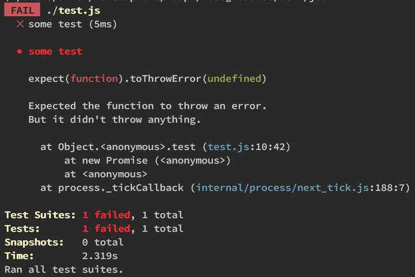
Task: Click the red X failure mark
Action: pyautogui.click(x=20, y=24)
